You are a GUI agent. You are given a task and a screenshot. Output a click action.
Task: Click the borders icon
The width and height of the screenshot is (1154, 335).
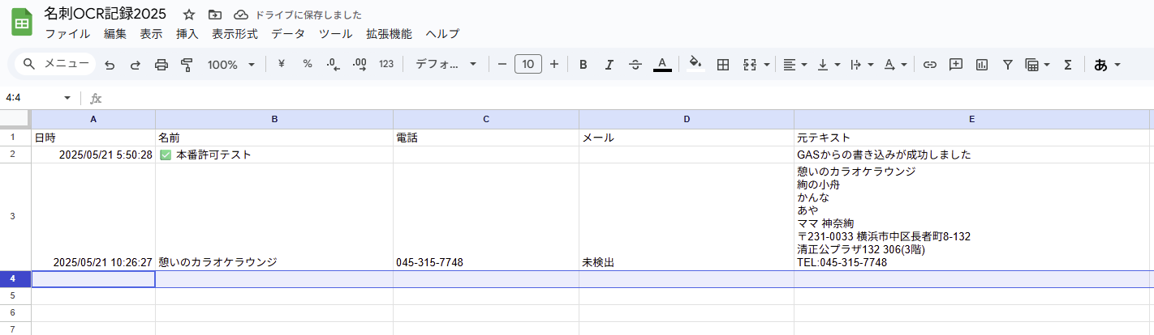pos(722,65)
